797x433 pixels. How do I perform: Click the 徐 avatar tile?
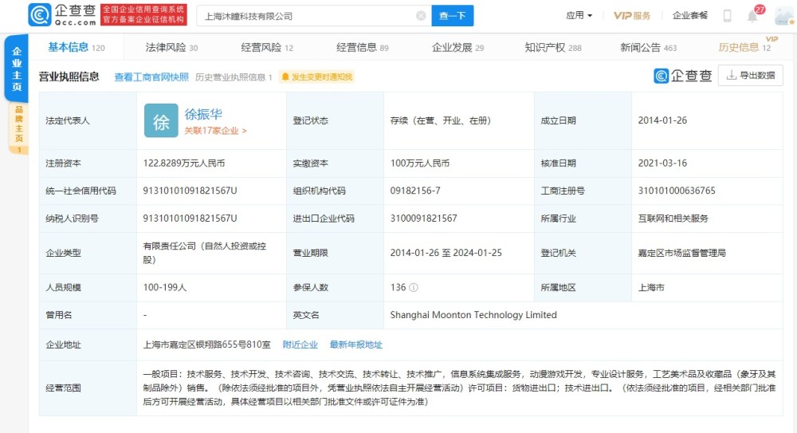(161, 120)
